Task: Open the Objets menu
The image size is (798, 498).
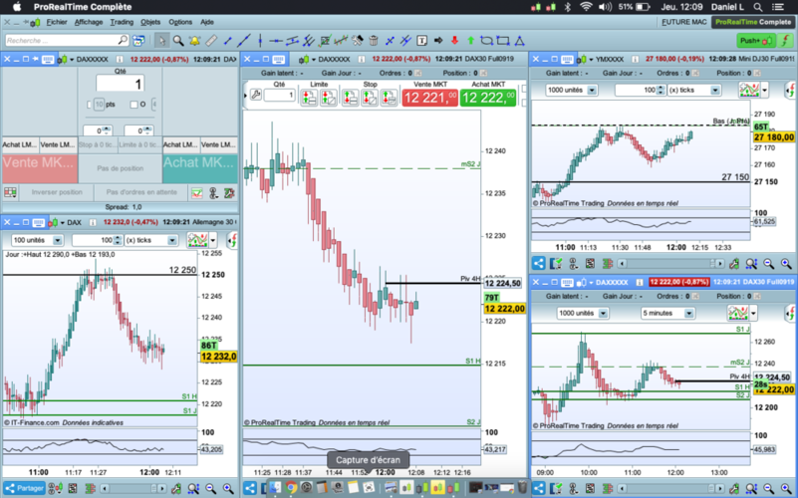Action: coord(150,22)
